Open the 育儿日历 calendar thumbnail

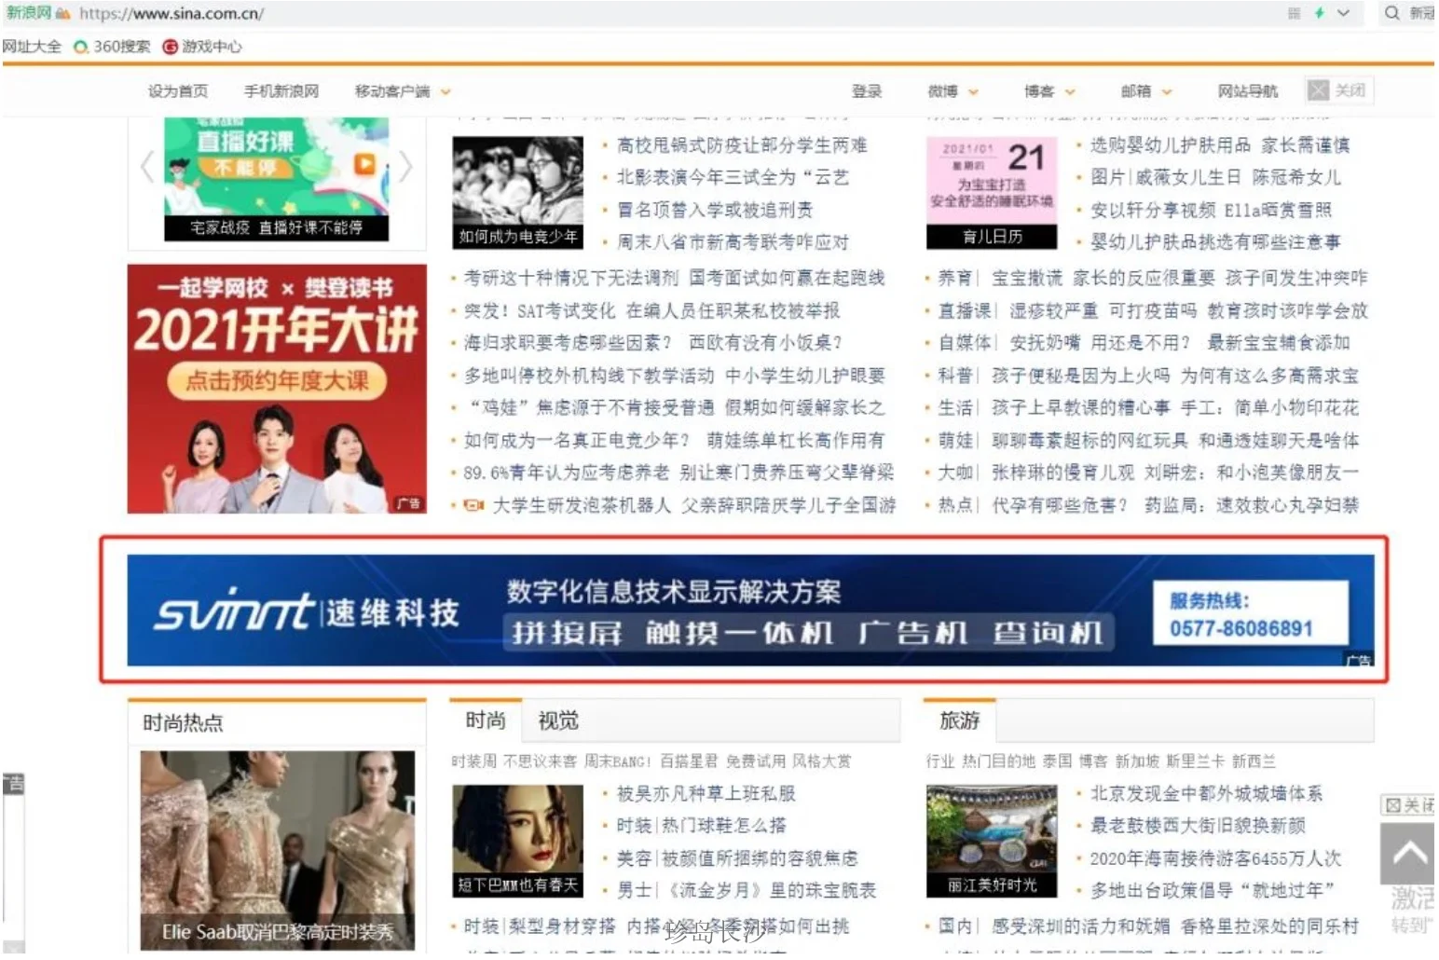tap(992, 193)
